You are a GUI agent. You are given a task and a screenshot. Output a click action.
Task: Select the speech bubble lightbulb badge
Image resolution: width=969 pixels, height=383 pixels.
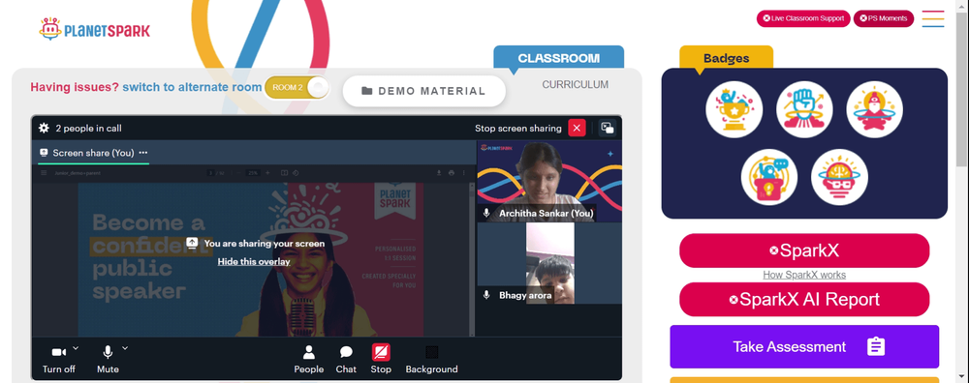(769, 177)
